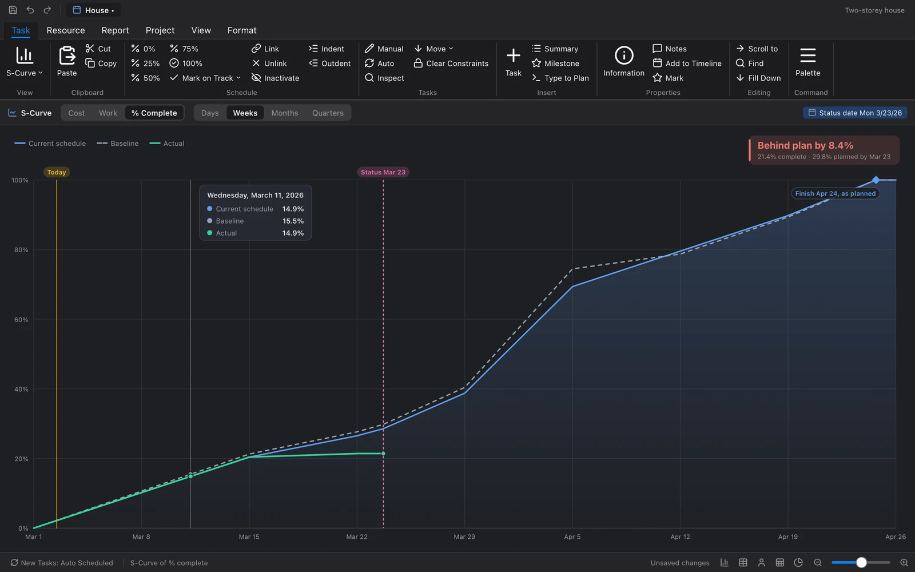Screen dimensions: 915x572
Task: Set time scale to Days
Action: [x=210, y=113]
